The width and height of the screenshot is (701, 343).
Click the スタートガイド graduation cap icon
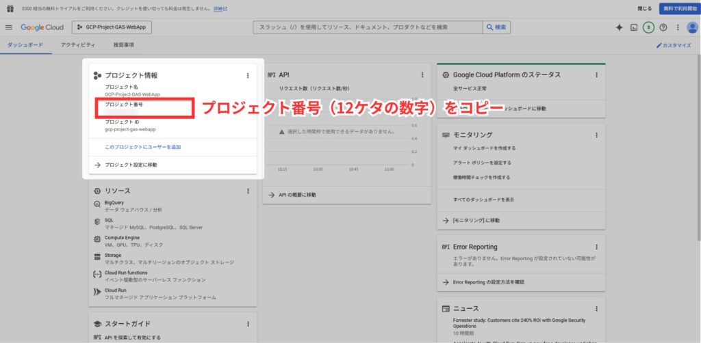point(97,325)
